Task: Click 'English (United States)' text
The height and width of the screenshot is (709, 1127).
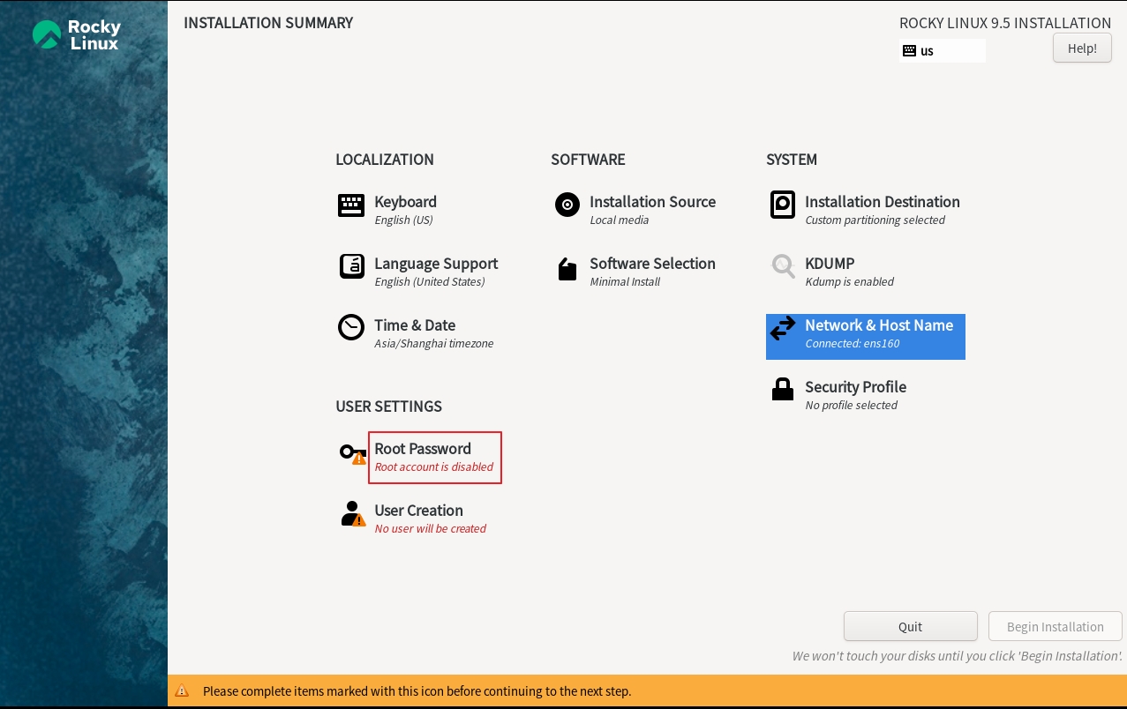Action: point(430,282)
